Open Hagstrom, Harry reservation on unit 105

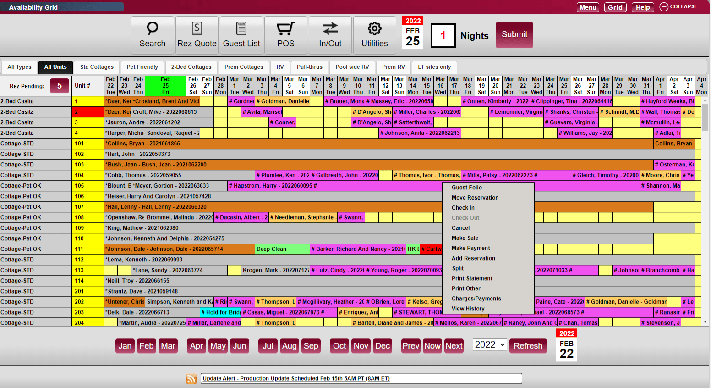pos(433,186)
